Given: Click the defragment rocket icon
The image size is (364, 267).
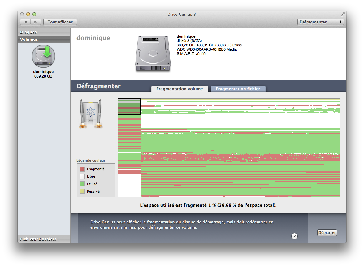Looking at the screenshot, I should coord(91,113).
